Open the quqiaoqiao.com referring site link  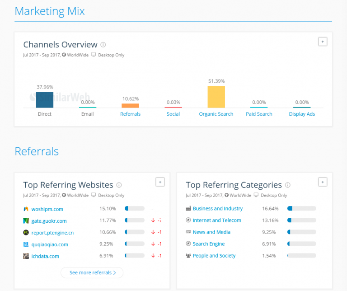point(50,244)
